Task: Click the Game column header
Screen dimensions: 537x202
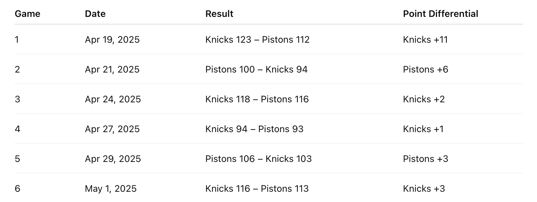Action: coord(27,14)
